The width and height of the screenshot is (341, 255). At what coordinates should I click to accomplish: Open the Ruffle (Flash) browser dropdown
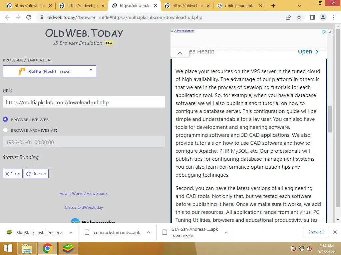[x=49, y=71]
